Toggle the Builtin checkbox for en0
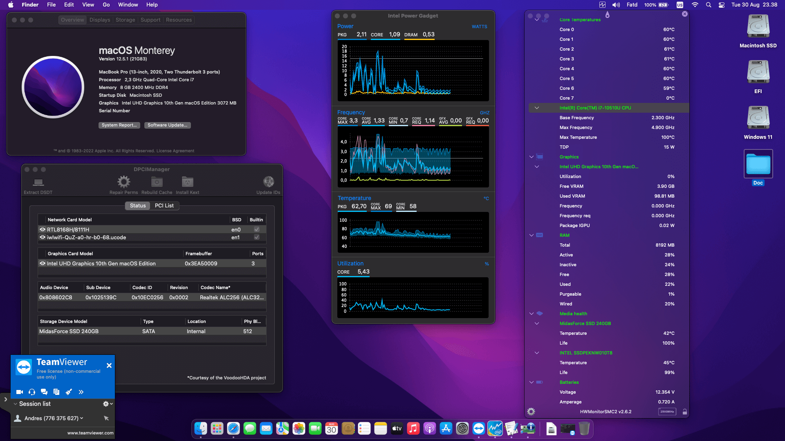The height and width of the screenshot is (441, 785). [256, 229]
